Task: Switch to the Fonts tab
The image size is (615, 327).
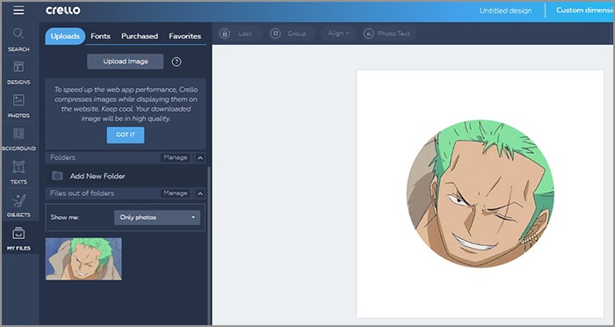Action: [100, 36]
